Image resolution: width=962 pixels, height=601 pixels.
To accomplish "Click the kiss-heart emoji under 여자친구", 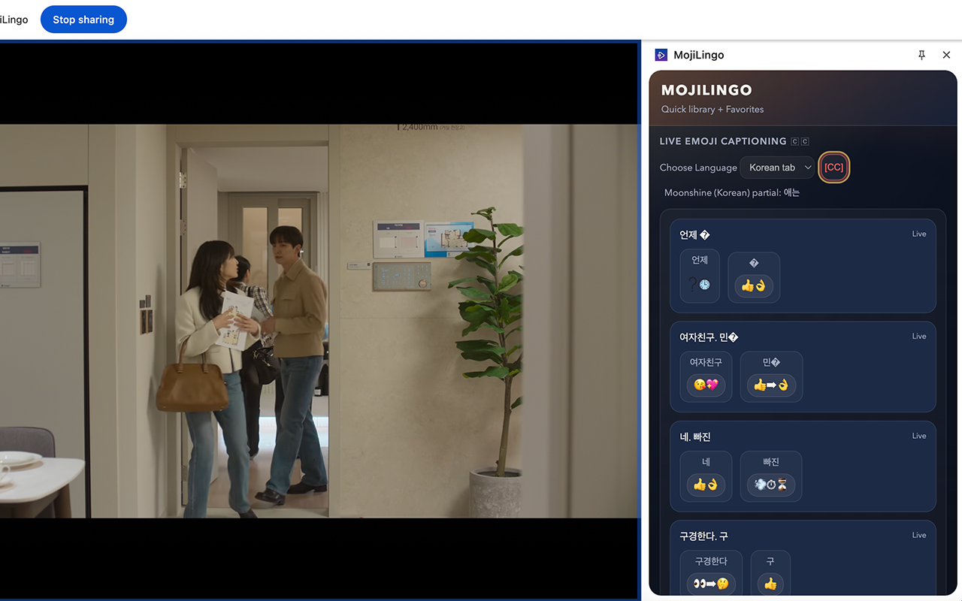I will pos(706,385).
